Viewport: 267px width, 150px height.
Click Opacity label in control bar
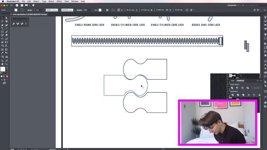pyautogui.click(x=79, y=10)
